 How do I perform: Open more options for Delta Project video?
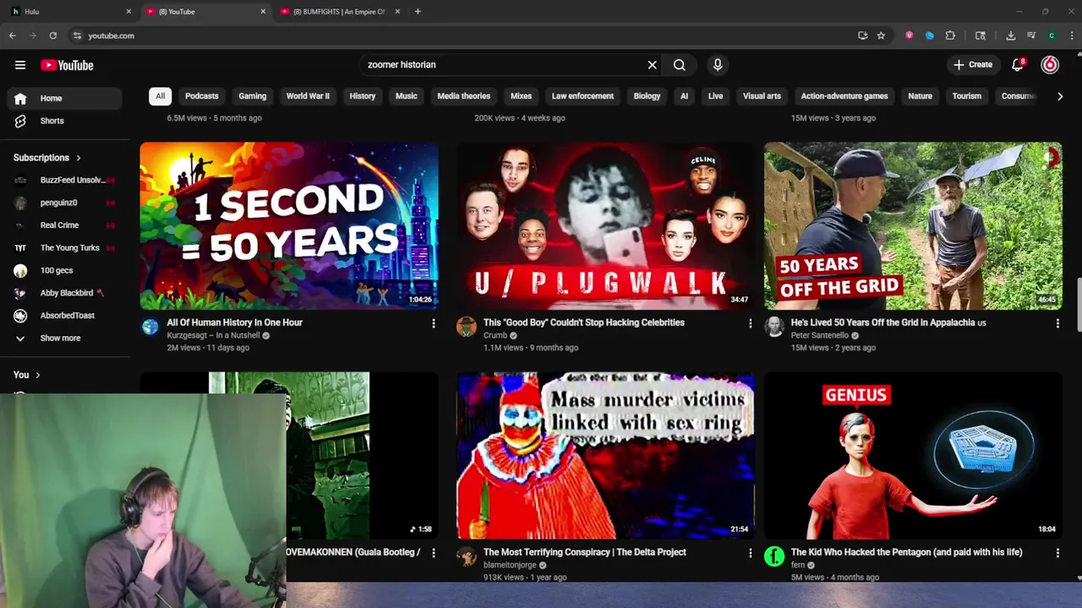750,553
